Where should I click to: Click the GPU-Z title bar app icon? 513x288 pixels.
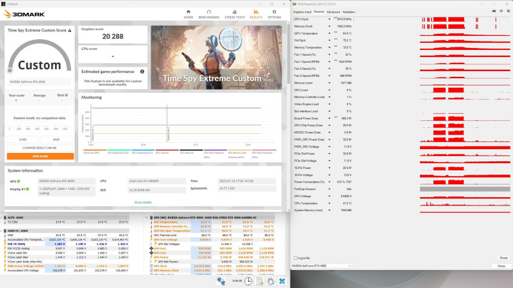(x=294, y=4)
